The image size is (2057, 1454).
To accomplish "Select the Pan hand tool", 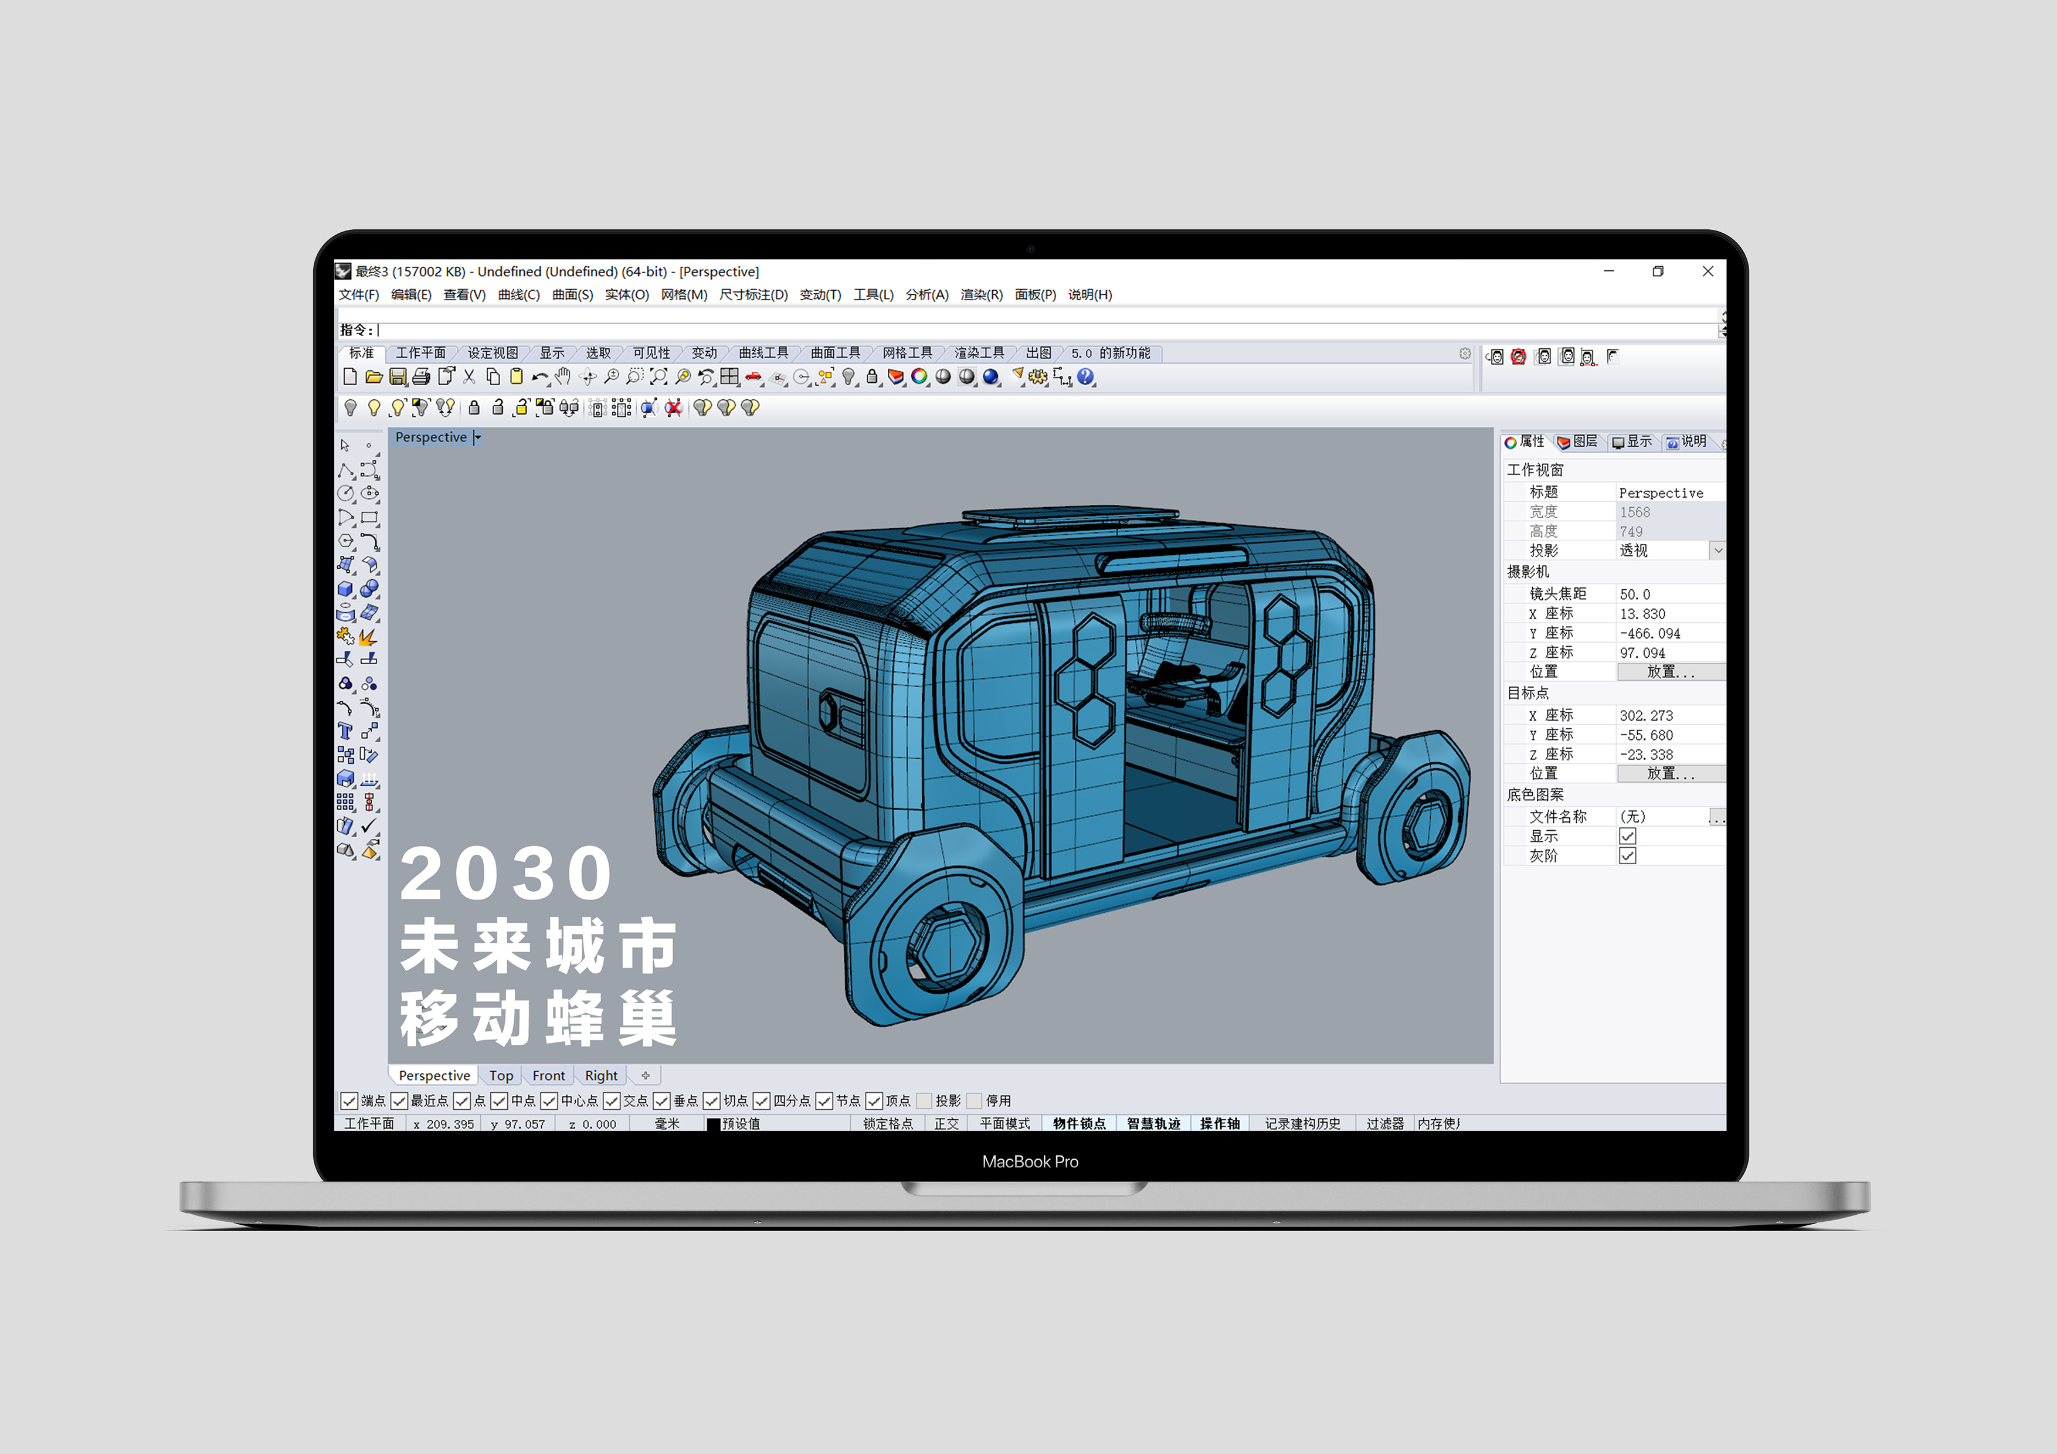I will pos(563,377).
